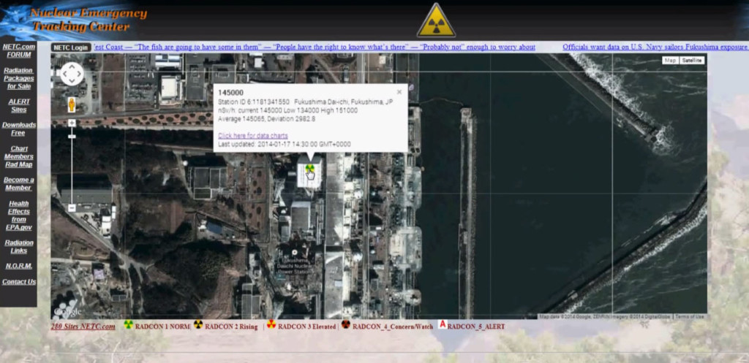
Task: Pick up the Street View pegman icon
Action: (x=72, y=104)
